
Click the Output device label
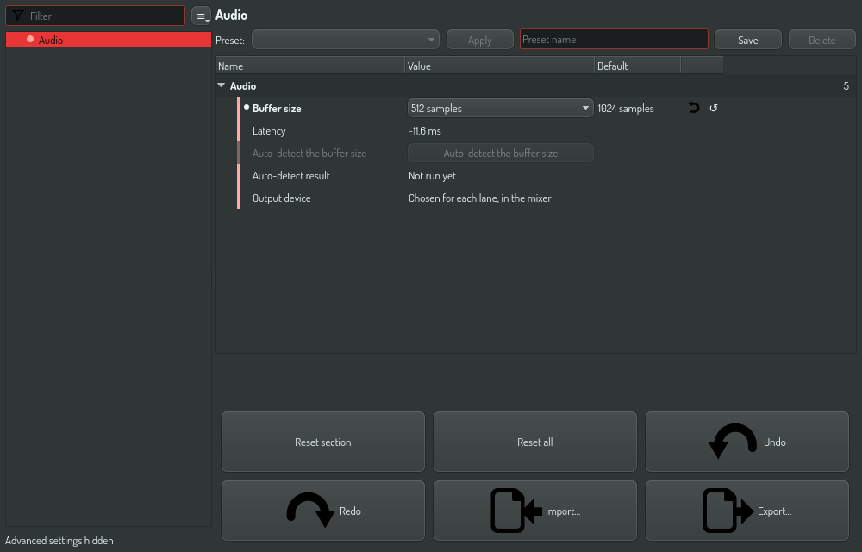[282, 198]
